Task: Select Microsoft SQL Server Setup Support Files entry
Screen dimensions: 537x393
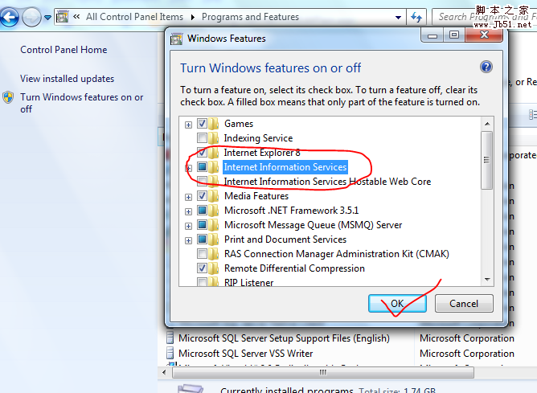Action: point(284,338)
